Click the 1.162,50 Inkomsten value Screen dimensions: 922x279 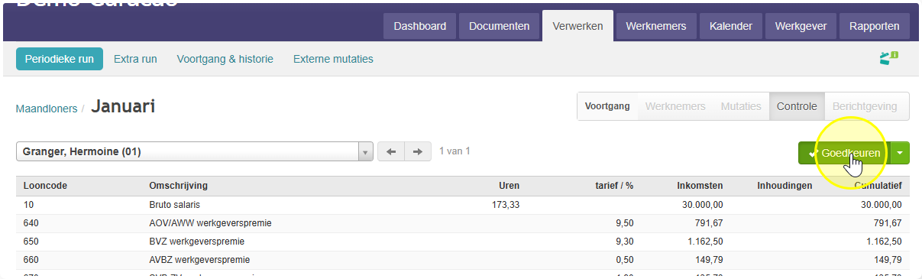(704, 242)
